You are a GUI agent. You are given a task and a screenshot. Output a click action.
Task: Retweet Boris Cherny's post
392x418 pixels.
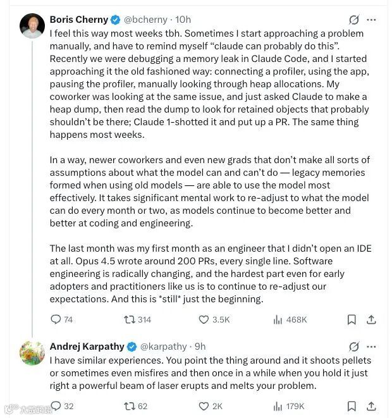coord(130,319)
